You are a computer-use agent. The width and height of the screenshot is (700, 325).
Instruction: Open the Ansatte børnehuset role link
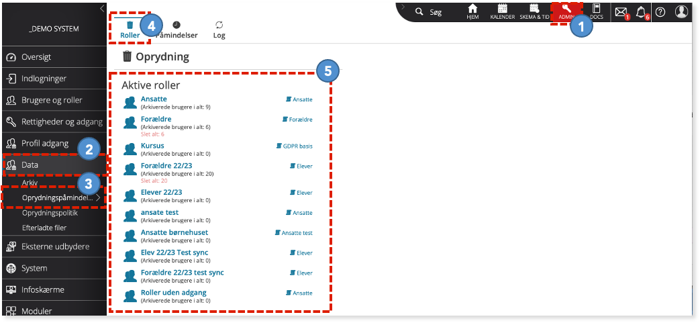point(174,232)
